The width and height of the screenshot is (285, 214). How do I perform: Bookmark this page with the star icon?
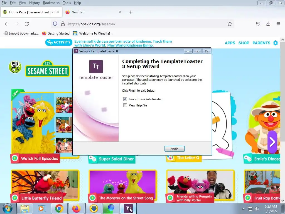point(230,24)
